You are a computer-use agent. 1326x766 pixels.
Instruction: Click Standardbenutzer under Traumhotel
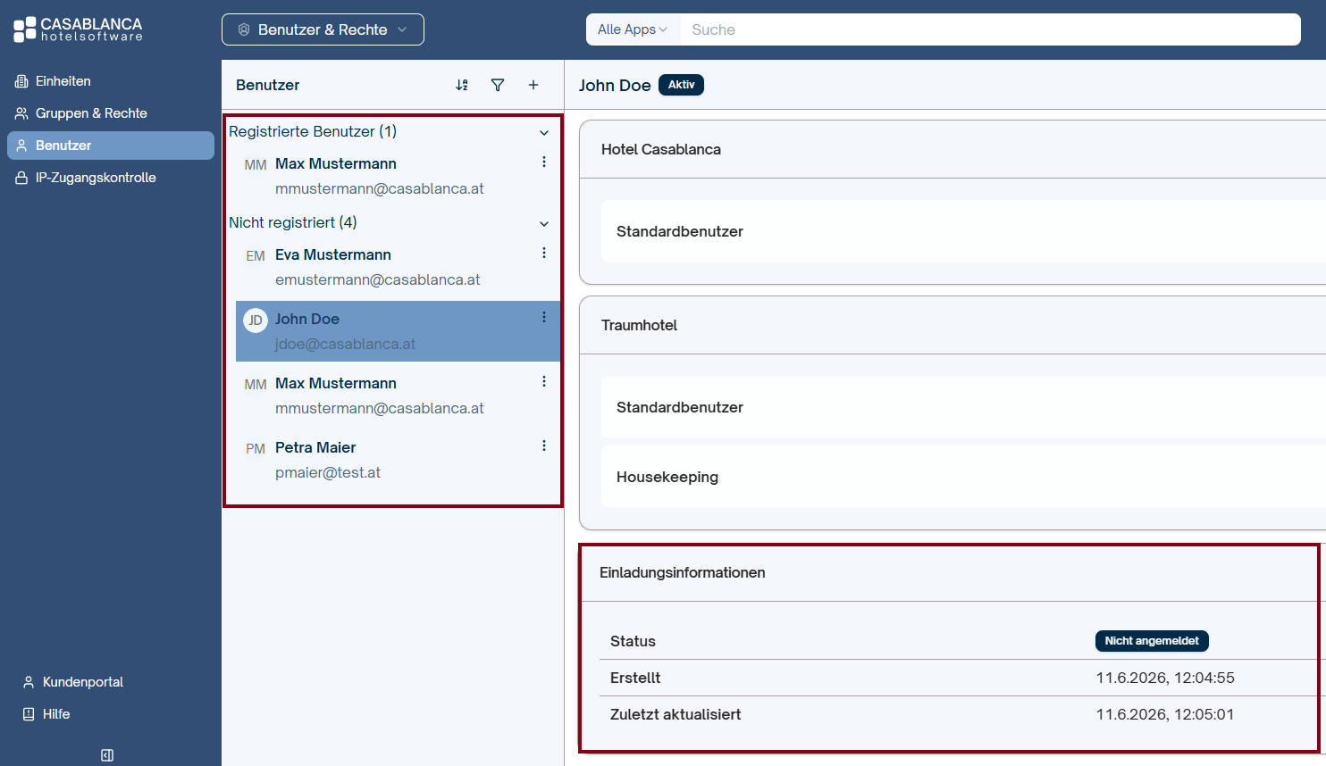pyautogui.click(x=963, y=407)
